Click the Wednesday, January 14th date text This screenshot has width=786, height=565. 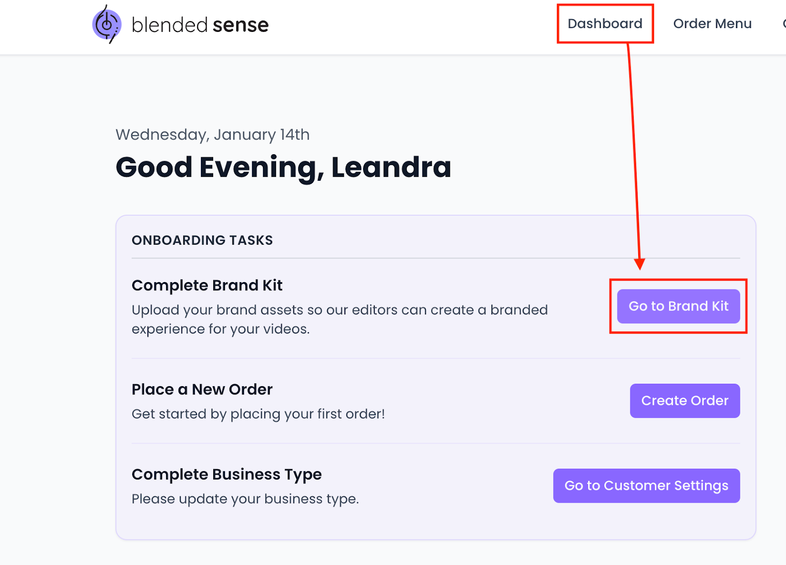point(212,135)
